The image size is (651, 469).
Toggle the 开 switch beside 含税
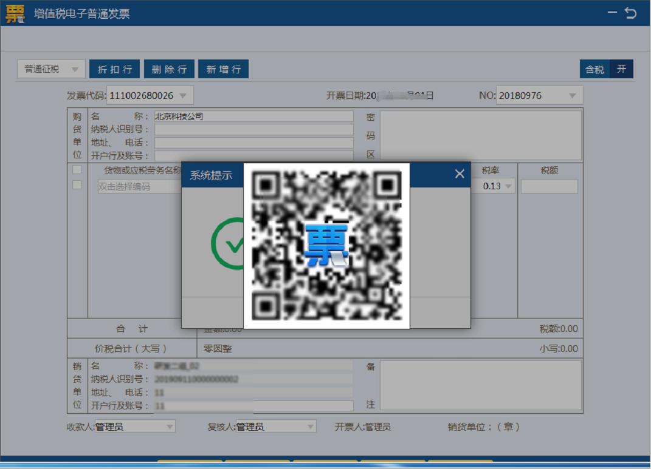tap(621, 69)
